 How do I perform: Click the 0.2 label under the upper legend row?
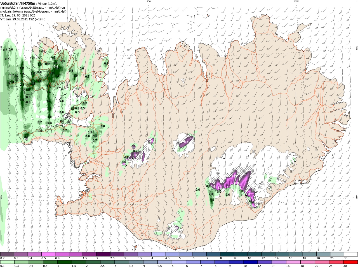[x=2, y=258]
